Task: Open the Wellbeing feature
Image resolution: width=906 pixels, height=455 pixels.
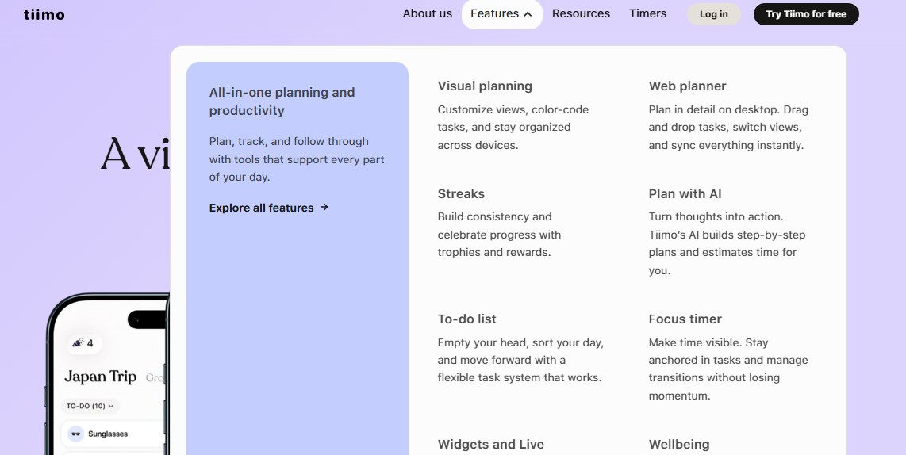Action: [x=679, y=445]
